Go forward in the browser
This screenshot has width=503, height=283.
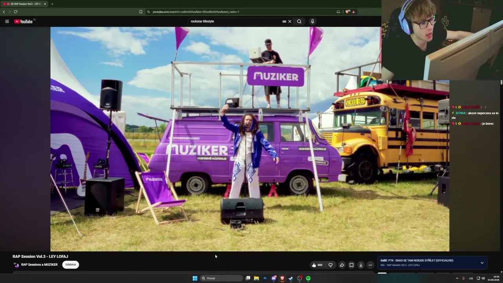click(x=10, y=12)
